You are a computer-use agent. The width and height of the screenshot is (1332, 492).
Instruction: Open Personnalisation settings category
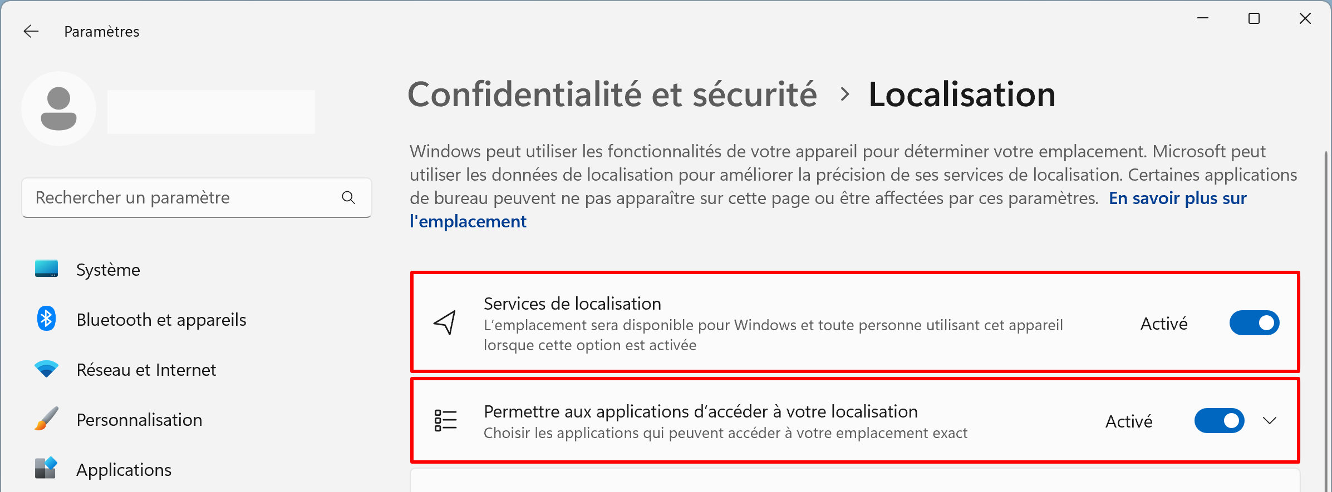click(x=139, y=420)
